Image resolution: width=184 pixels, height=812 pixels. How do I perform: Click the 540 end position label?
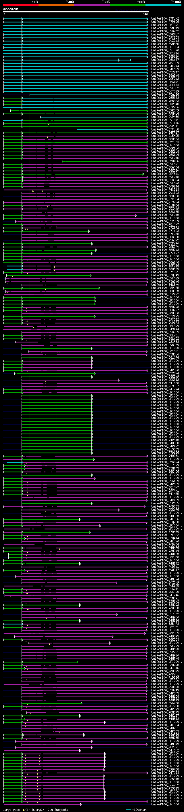tap(145, 14)
